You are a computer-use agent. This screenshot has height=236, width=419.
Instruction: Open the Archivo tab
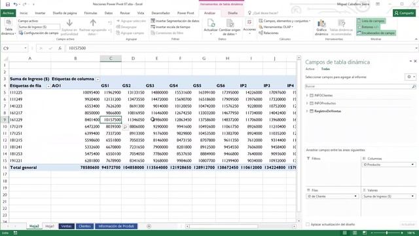(9, 13)
